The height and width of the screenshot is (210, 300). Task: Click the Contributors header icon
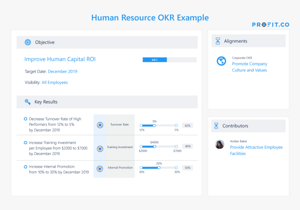click(216, 126)
